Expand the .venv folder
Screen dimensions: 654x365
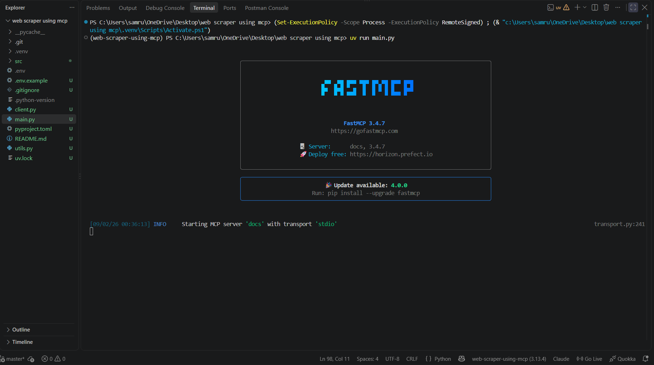(x=39, y=51)
